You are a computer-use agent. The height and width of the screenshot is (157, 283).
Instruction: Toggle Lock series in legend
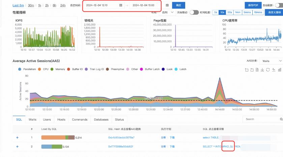point(167,69)
